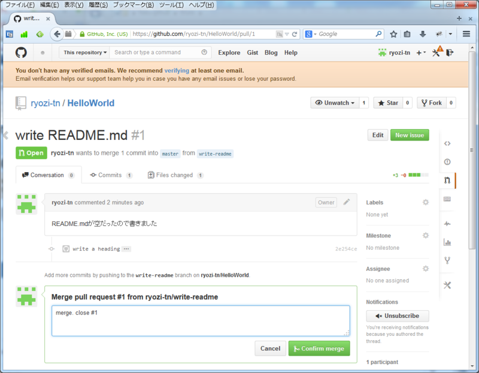
Task: Follow the 'verifying' email link
Action: (177, 71)
